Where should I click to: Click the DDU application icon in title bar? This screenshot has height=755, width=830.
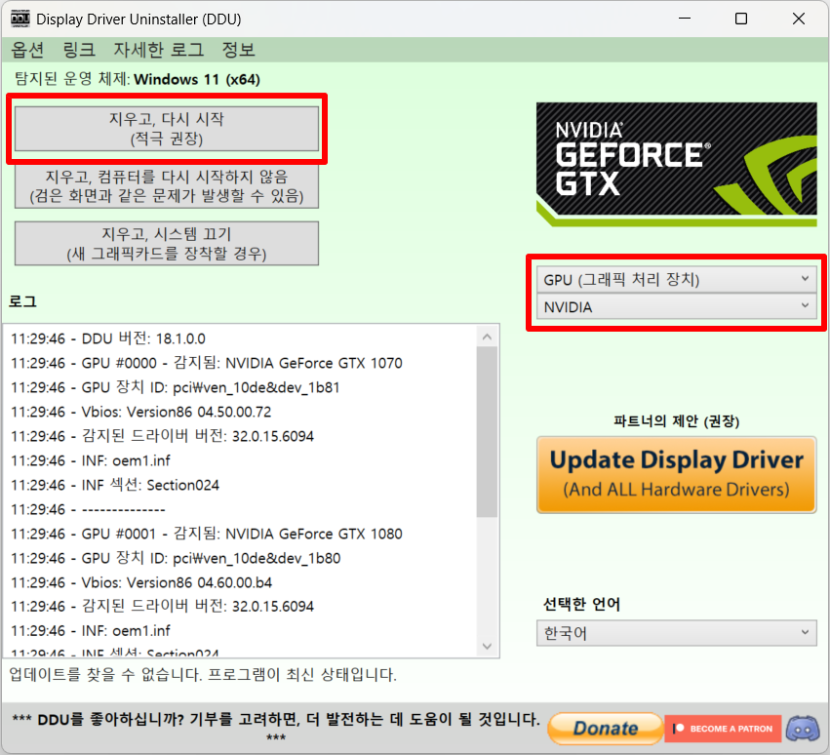click(x=19, y=19)
